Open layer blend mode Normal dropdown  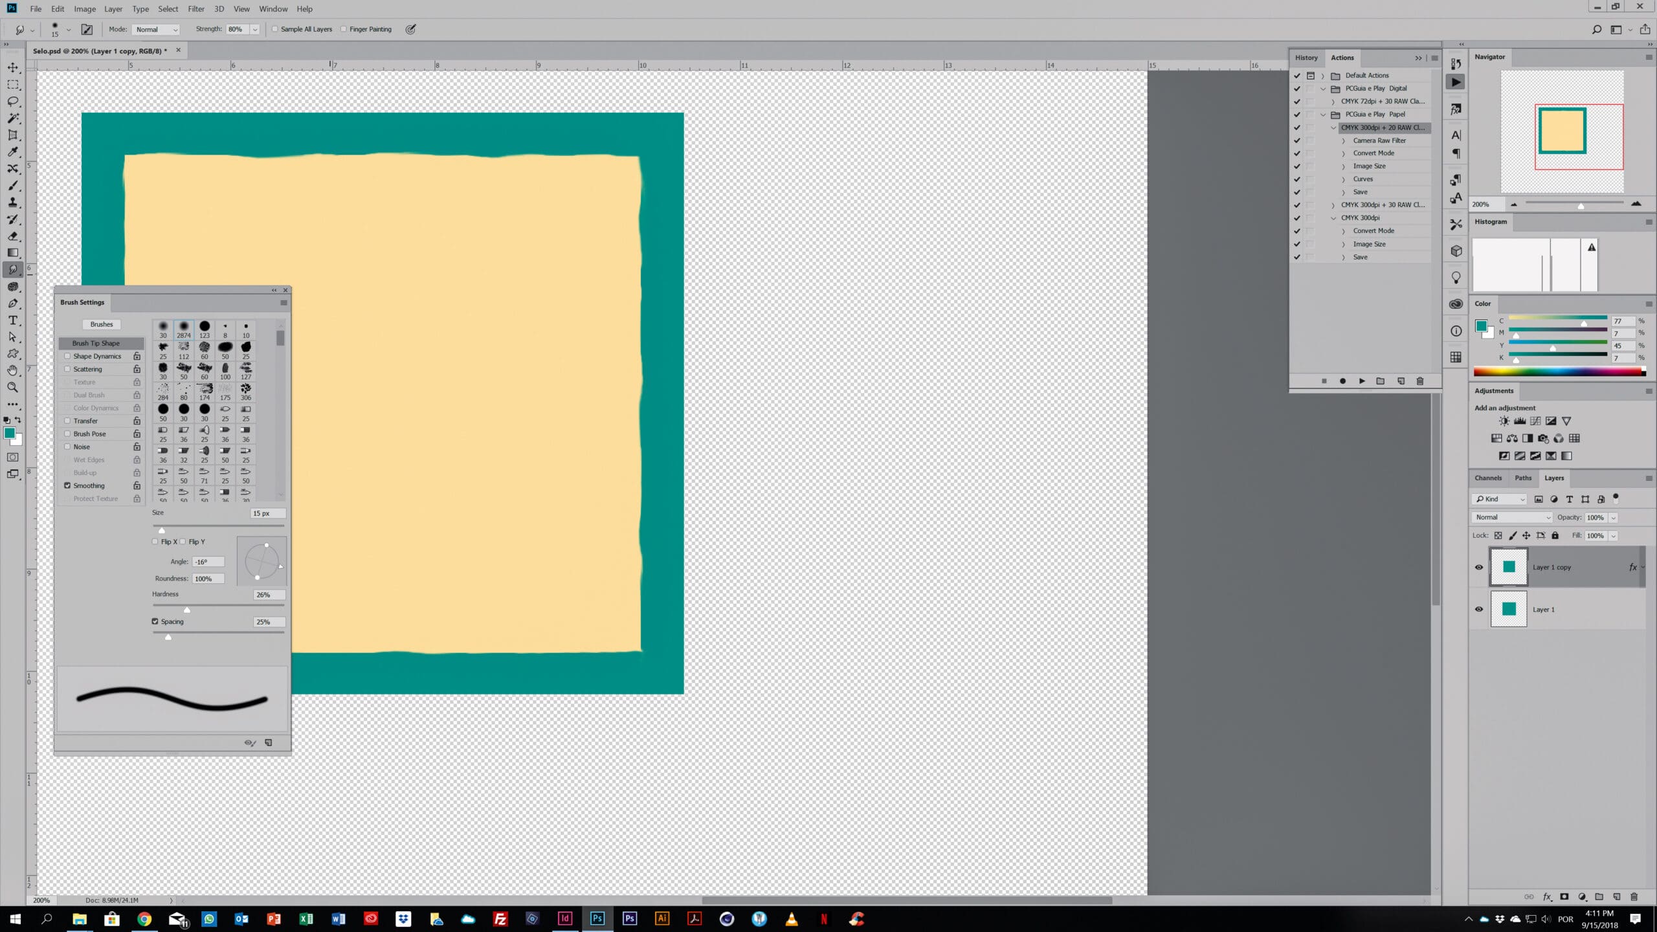(1512, 518)
